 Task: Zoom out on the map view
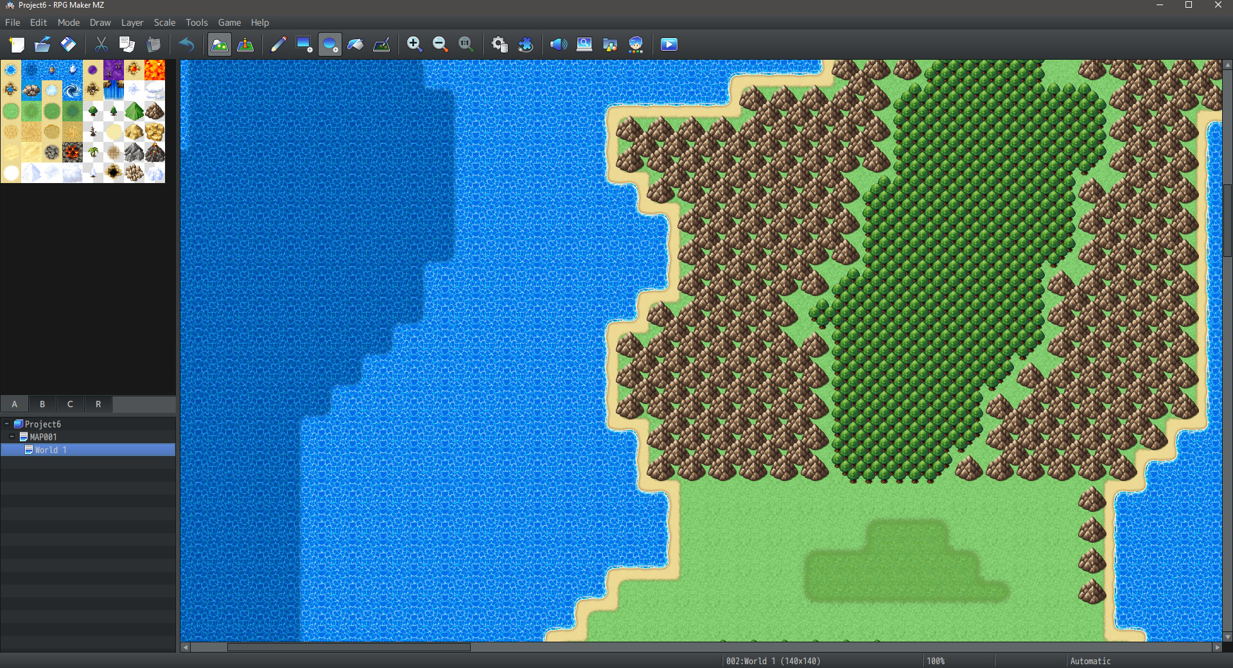click(440, 44)
